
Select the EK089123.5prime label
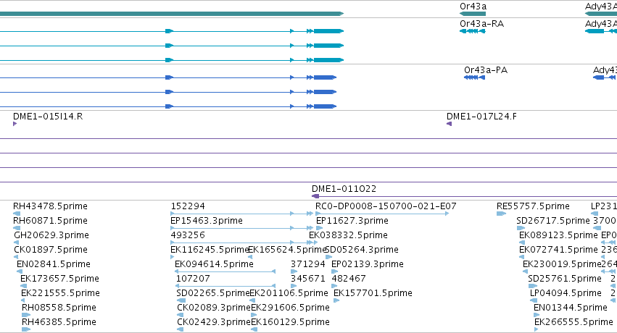[x=558, y=235]
